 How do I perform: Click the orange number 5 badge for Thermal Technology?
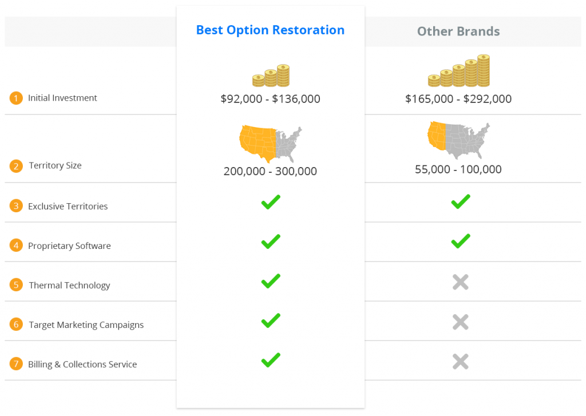16,285
